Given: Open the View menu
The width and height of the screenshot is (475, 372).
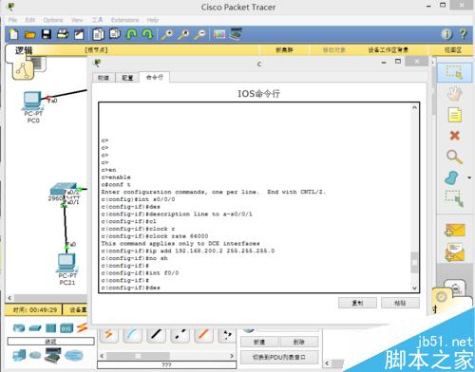Looking at the screenshot, I should 77,20.
